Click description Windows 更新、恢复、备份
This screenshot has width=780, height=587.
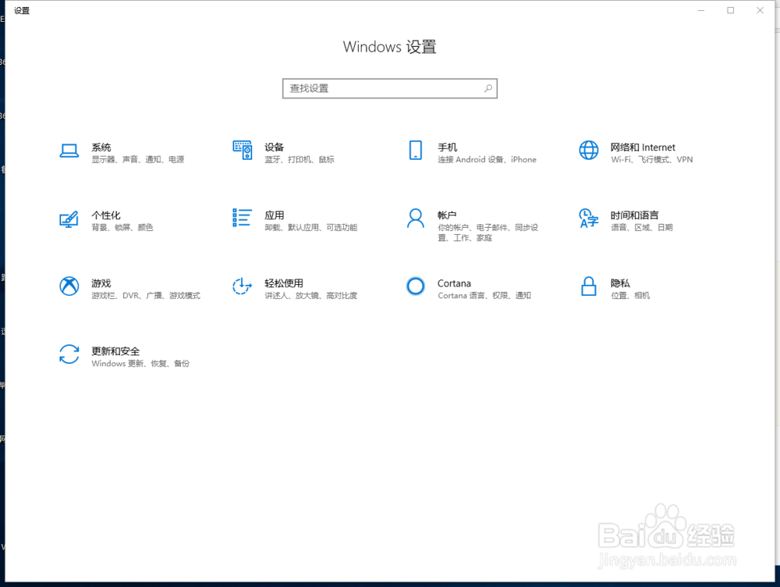(140, 364)
